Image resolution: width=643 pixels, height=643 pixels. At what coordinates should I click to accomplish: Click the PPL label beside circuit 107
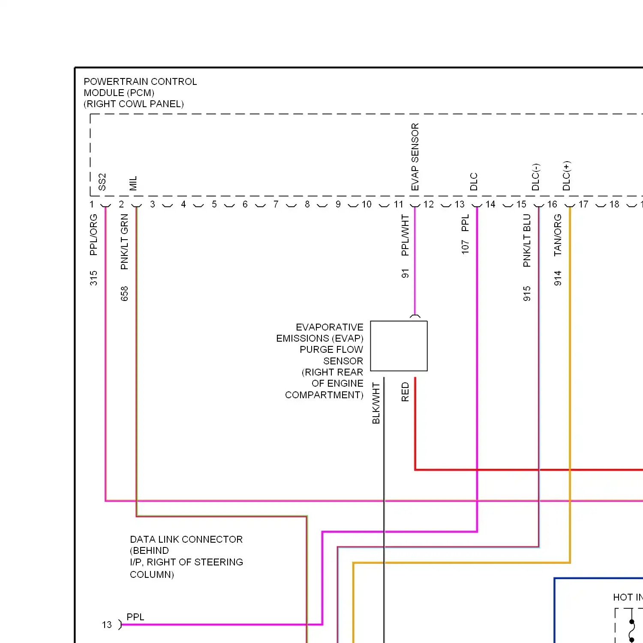click(x=465, y=223)
